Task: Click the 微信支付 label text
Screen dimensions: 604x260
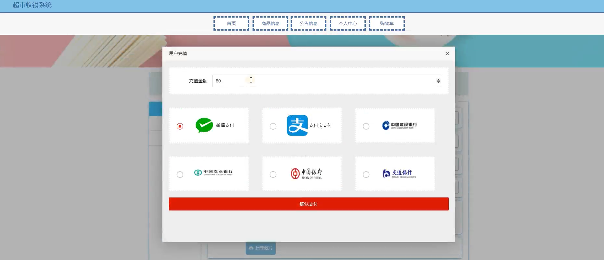Action: click(225, 125)
